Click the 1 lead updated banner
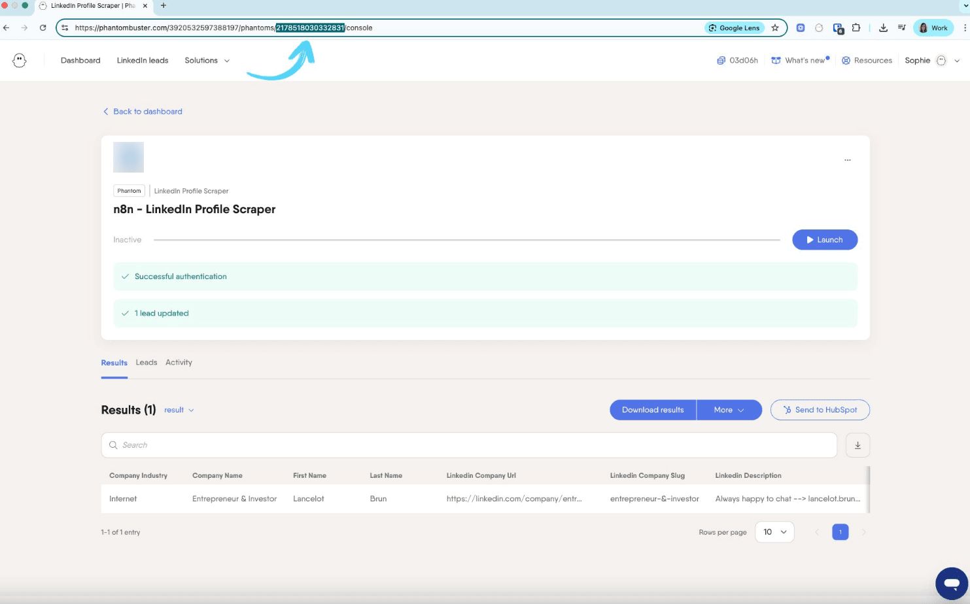 pos(485,313)
